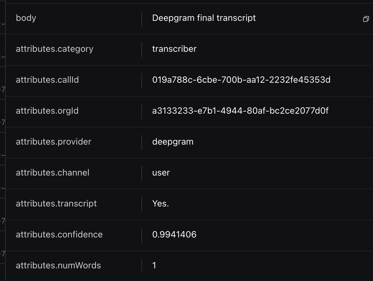Click the attributes.category label

click(55, 49)
